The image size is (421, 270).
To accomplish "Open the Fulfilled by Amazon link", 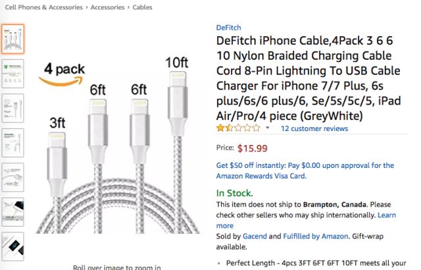I will [316, 236].
